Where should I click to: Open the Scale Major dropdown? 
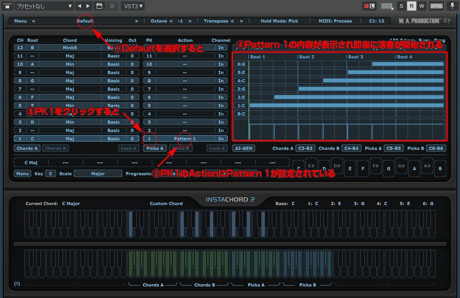98,174
